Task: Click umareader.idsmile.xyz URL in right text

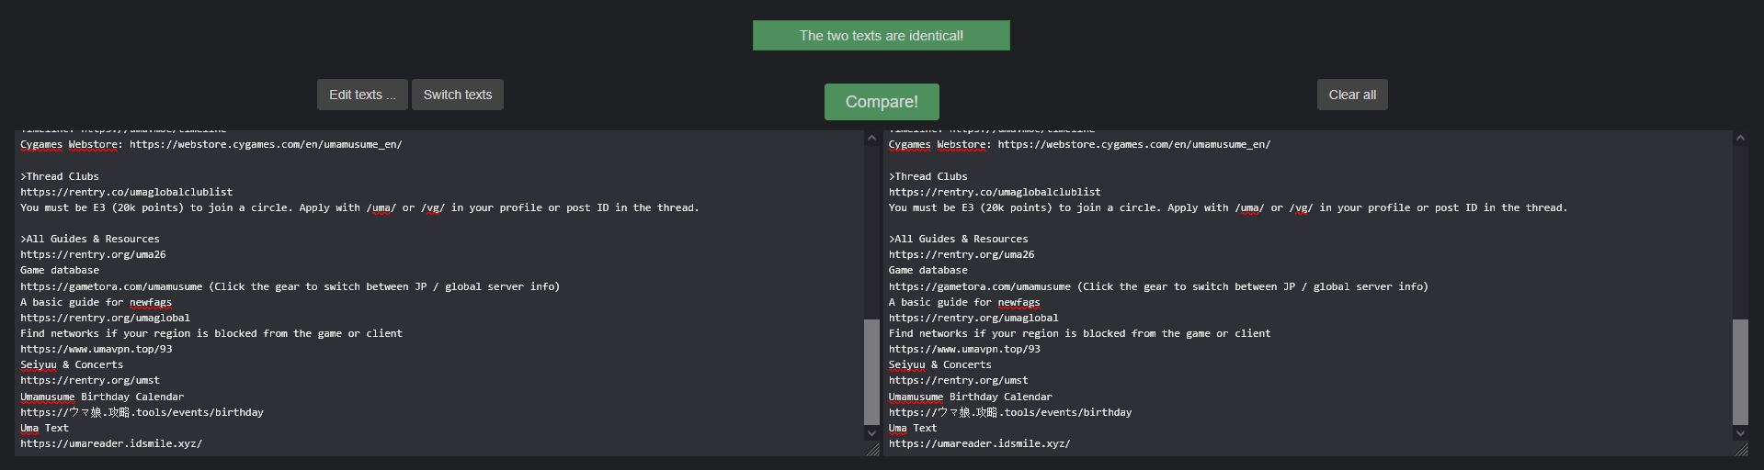Action: [980, 443]
